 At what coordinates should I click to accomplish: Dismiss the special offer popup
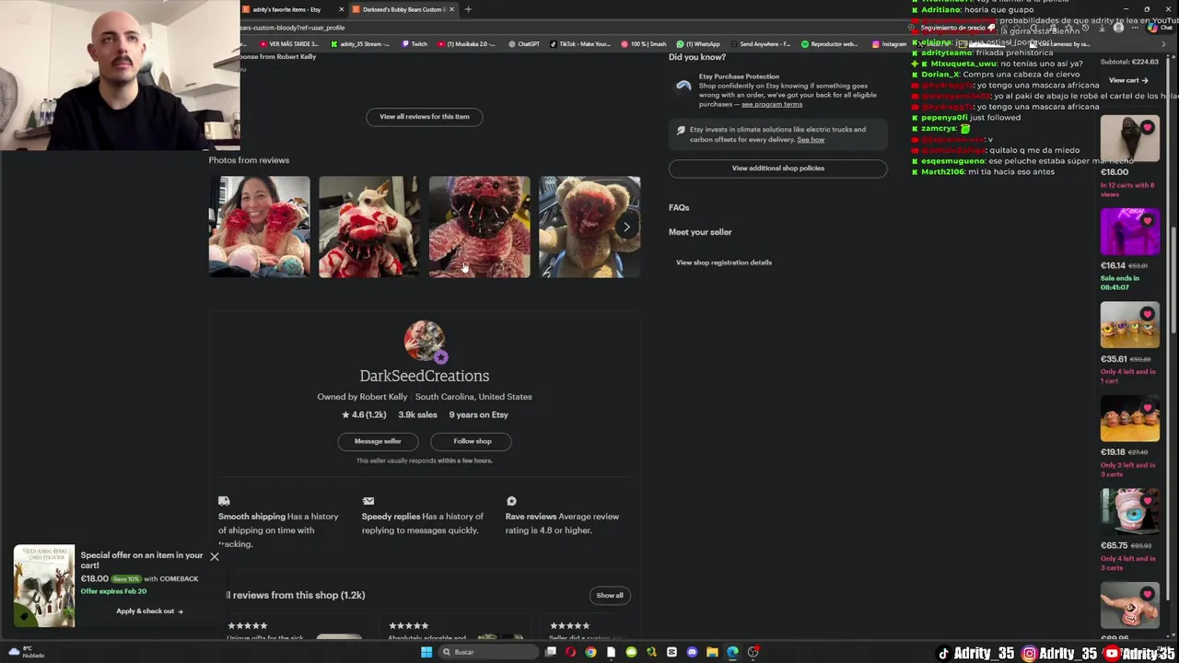[215, 556]
